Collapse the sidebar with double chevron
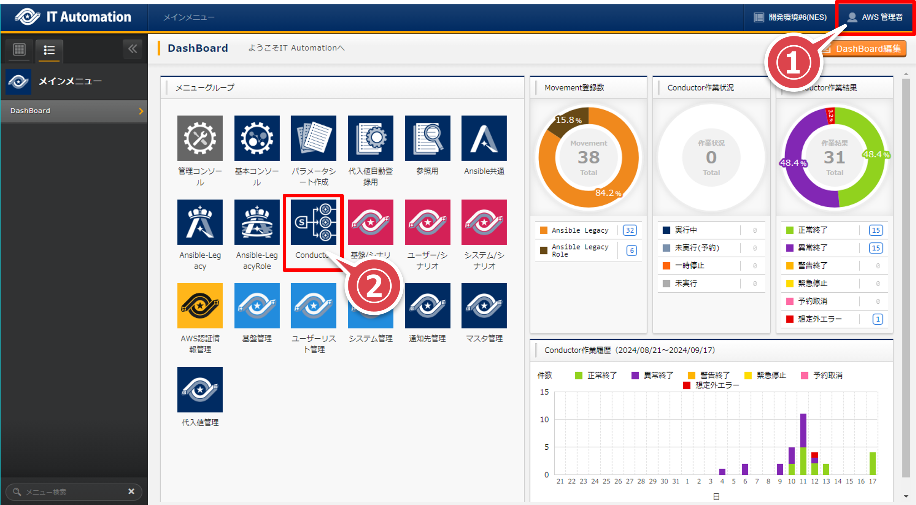The width and height of the screenshot is (916, 505). pyautogui.click(x=132, y=49)
